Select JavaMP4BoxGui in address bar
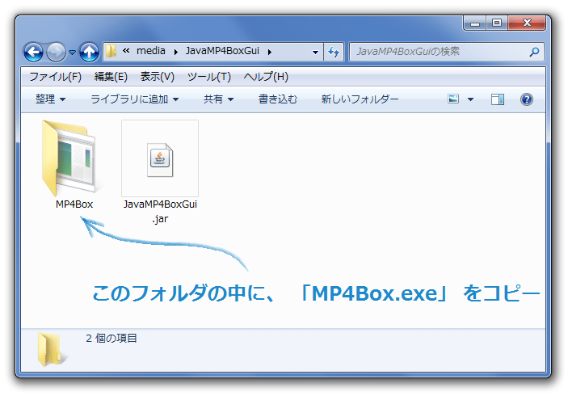Image resolution: width=568 pixels, height=396 pixels. (x=222, y=51)
